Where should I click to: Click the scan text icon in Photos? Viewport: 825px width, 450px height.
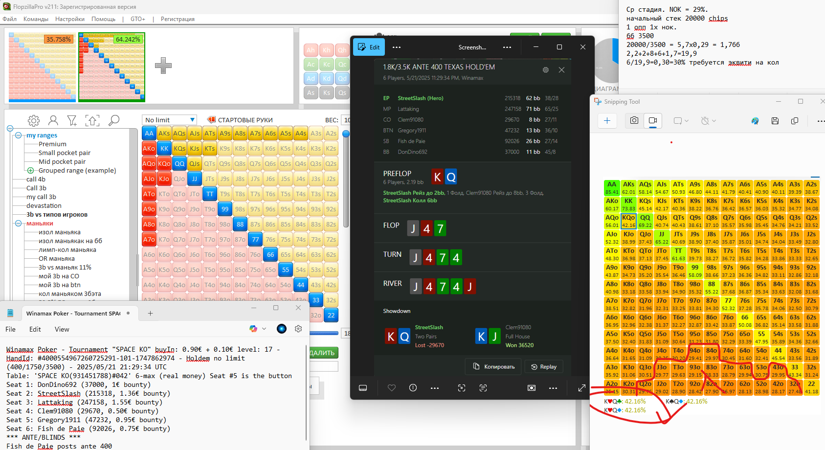pyautogui.click(x=483, y=388)
